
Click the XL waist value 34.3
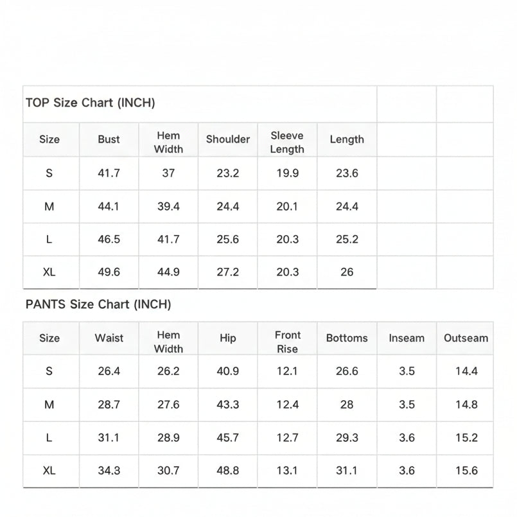[x=109, y=471]
